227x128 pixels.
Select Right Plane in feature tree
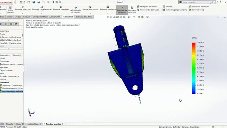coord(5,31)
